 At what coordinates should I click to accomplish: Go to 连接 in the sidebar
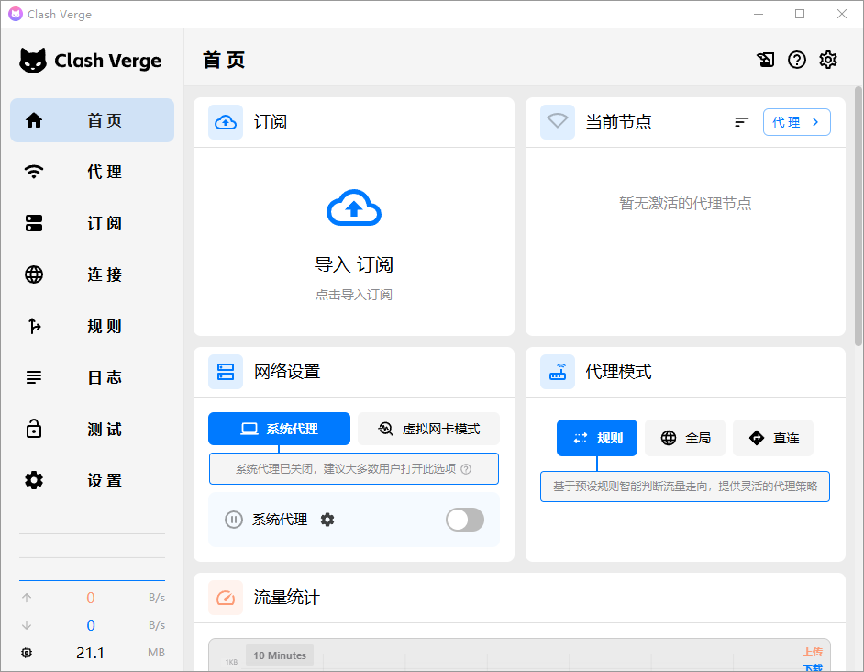[x=92, y=274]
